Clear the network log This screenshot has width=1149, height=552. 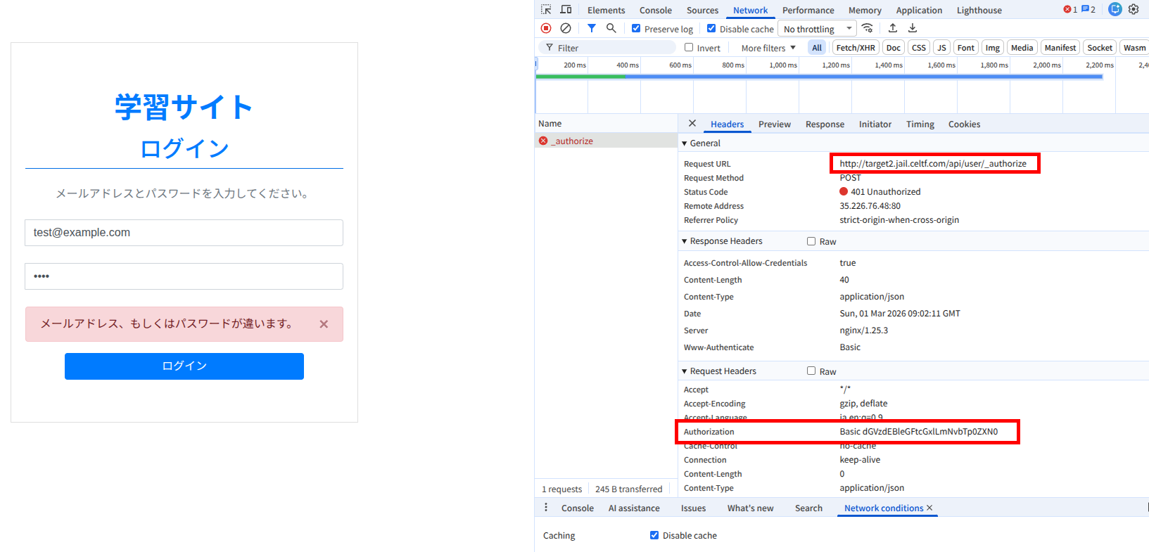(566, 28)
